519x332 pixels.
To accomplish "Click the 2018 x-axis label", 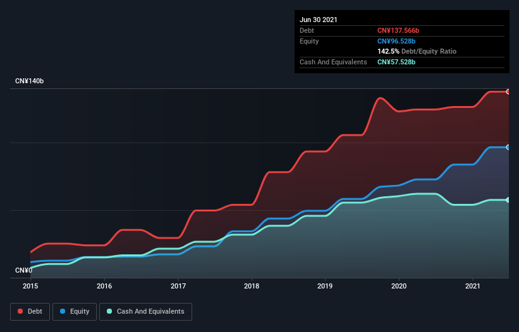I will [x=252, y=286].
